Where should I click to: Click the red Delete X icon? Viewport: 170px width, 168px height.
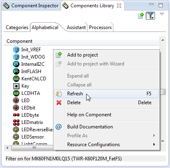pos(59,103)
